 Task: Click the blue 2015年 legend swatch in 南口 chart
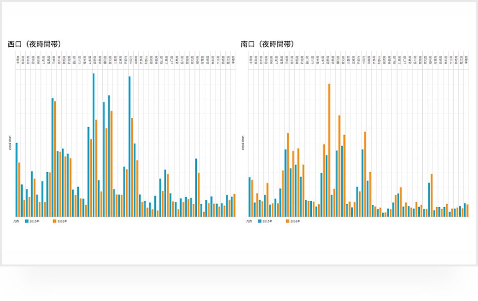259,222
